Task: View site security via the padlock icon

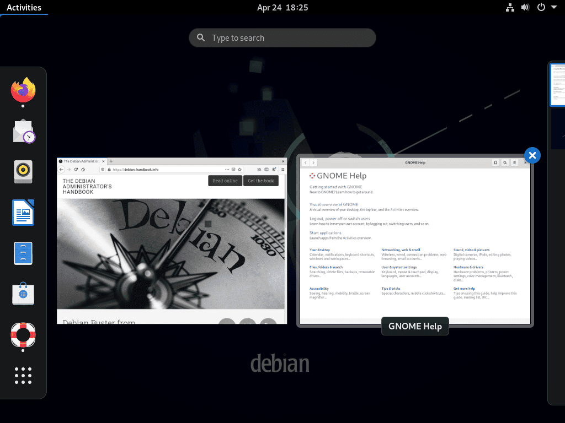Action: click(x=109, y=169)
